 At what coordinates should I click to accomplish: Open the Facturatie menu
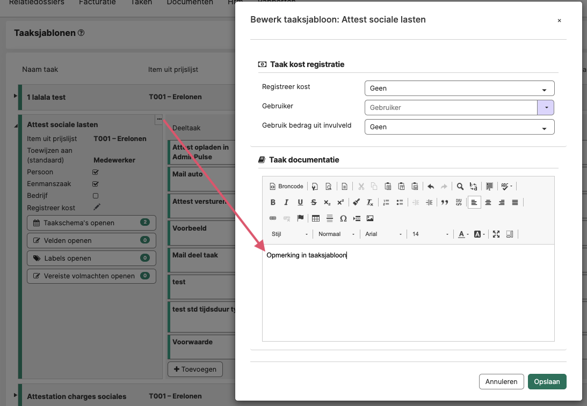coord(97,3)
